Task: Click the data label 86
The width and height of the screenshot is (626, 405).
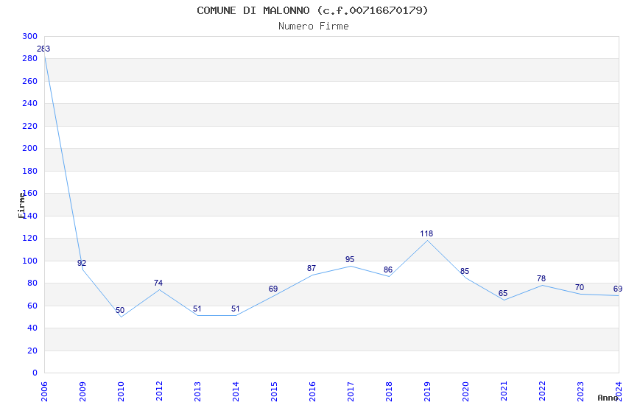Action: pos(388,270)
